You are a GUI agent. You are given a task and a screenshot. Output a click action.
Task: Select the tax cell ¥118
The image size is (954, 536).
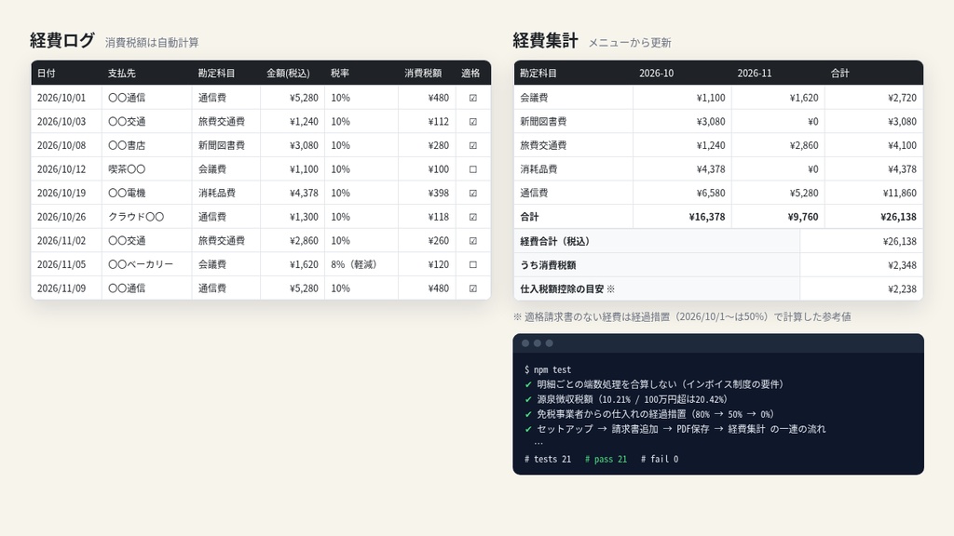(427, 217)
